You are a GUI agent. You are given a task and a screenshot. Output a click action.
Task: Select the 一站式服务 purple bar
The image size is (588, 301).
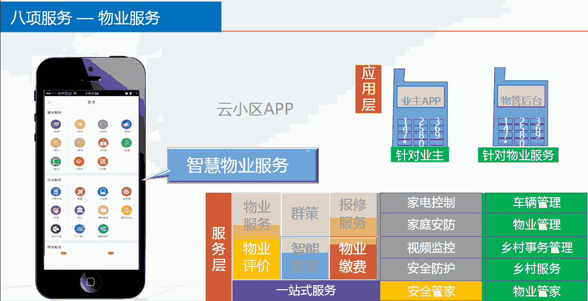pos(306,291)
